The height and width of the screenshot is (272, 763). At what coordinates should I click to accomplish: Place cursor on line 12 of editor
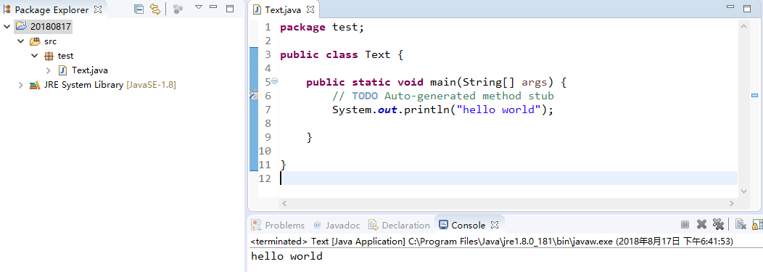pyautogui.click(x=508, y=178)
